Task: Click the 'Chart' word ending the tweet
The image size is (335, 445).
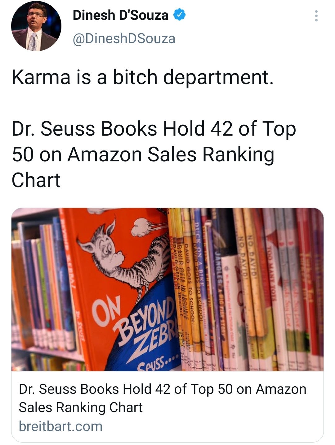Action: pyautogui.click(x=36, y=180)
